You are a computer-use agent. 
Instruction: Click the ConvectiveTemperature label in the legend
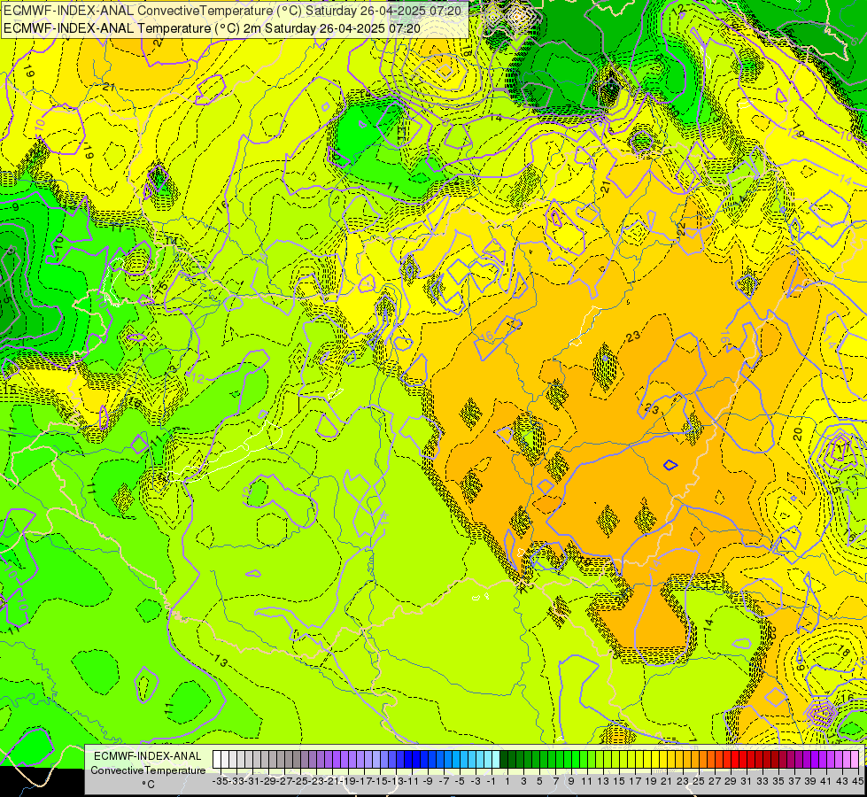[x=148, y=770]
